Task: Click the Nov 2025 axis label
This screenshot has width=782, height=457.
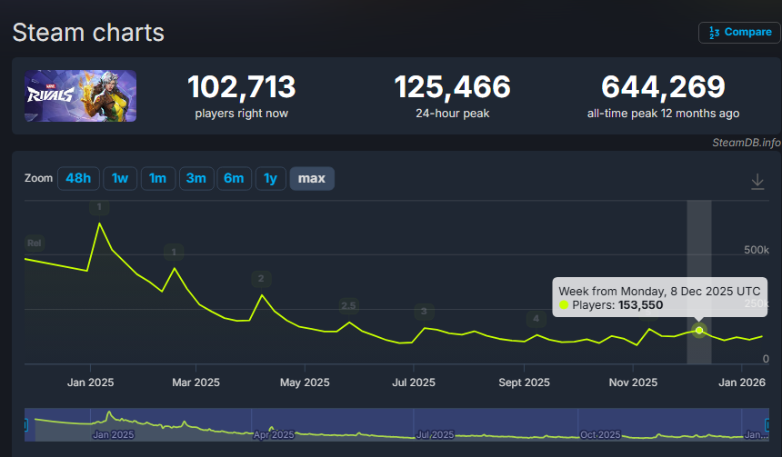Action: click(x=633, y=382)
